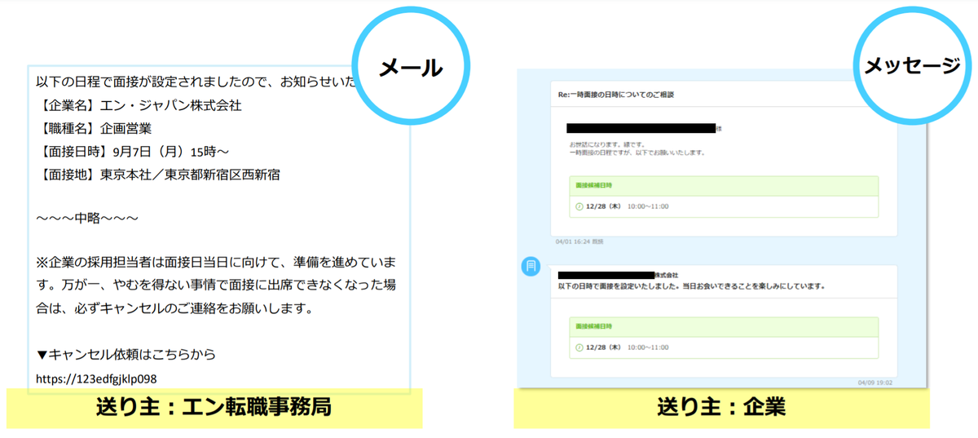Viewport: 978px width, 438px height.
Task: Click the clock icon in the 04/01 message's date box
Action: 580,206
